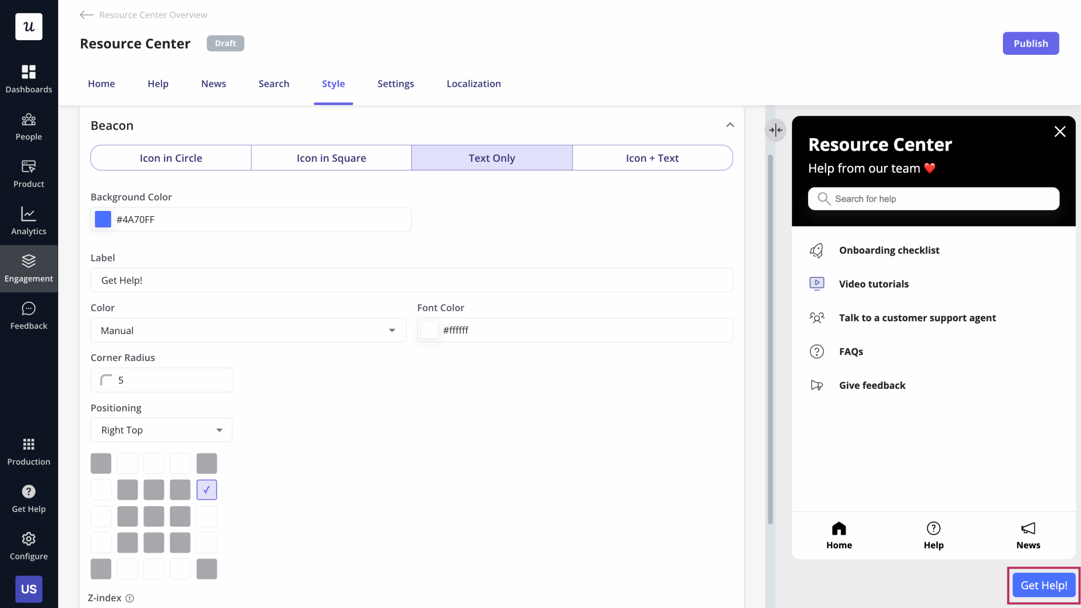1081x608 pixels.
Task: Open Dashboards from the sidebar
Action: [x=29, y=79]
